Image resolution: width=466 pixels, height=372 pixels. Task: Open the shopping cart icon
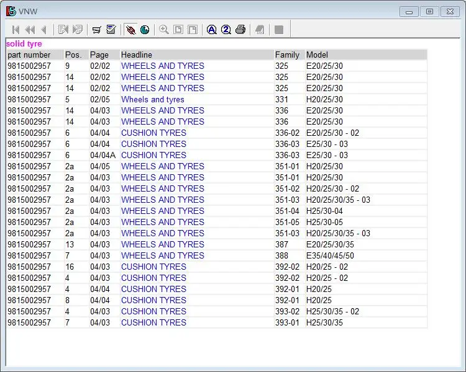[96, 30]
